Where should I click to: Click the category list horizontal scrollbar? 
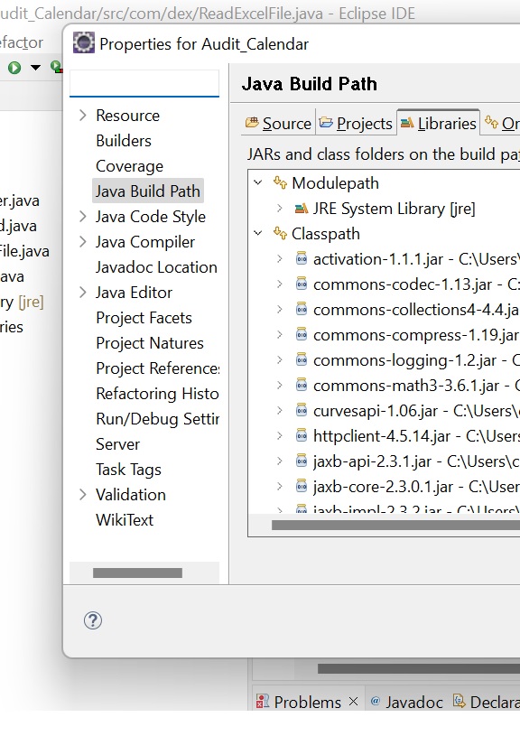tap(137, 573)
